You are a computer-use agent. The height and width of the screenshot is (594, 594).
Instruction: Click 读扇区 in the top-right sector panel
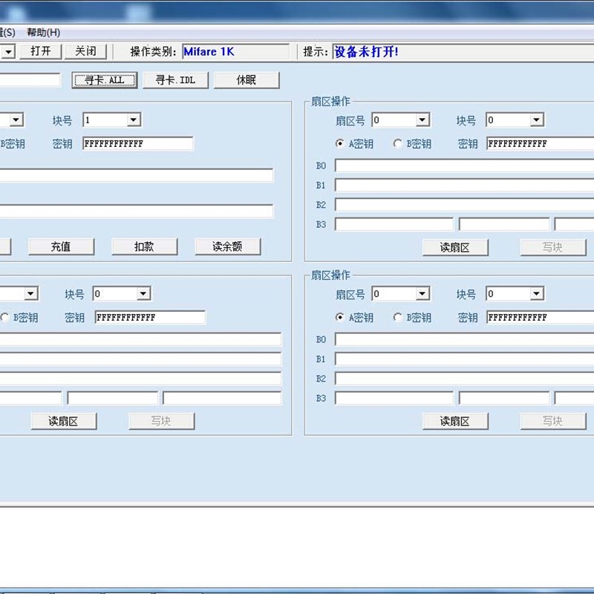coord(454,247)
